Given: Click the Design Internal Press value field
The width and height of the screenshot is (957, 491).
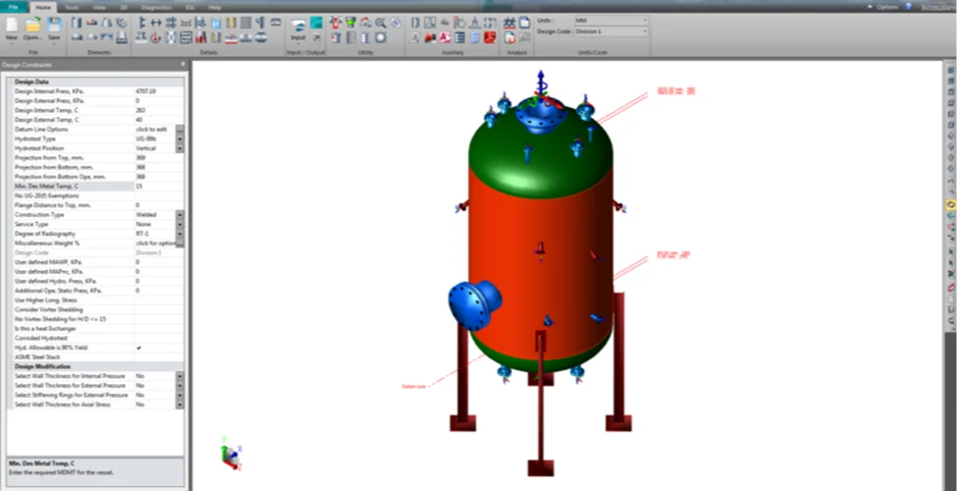Looking at the screenshot, I should [x=159, y=91].
